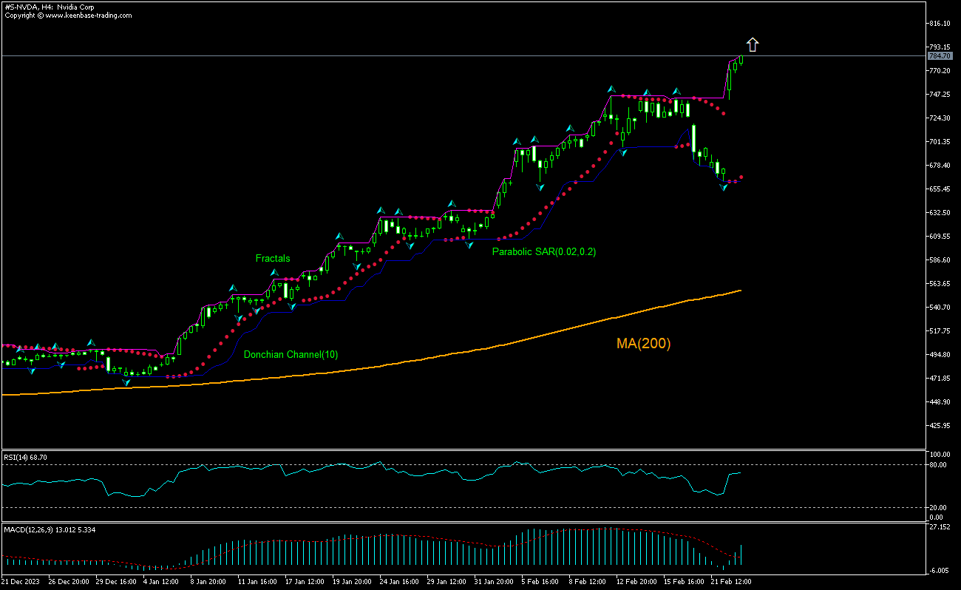961x590 pixels.
Task: Click the last Parabolic SAR dot near 665
Action: 741,177
